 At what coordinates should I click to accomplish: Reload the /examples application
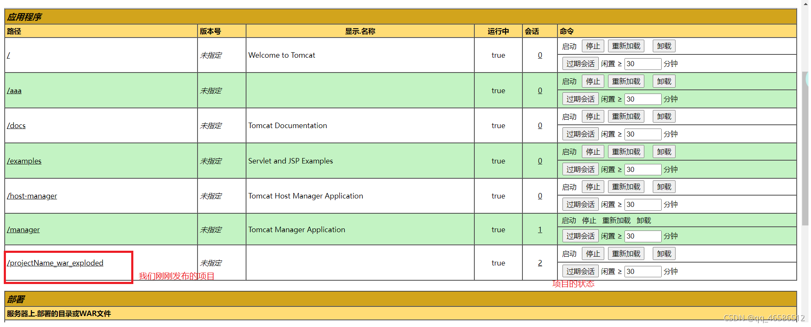click(x=626, y=152)
